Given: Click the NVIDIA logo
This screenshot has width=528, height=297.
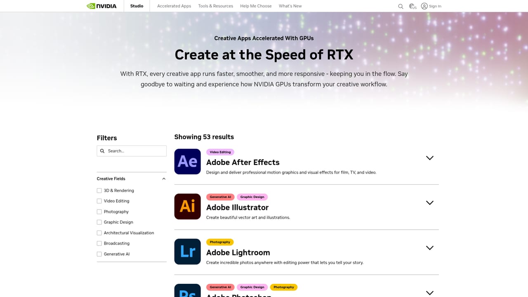Looking at the screenshot, I should coord(101,6).
